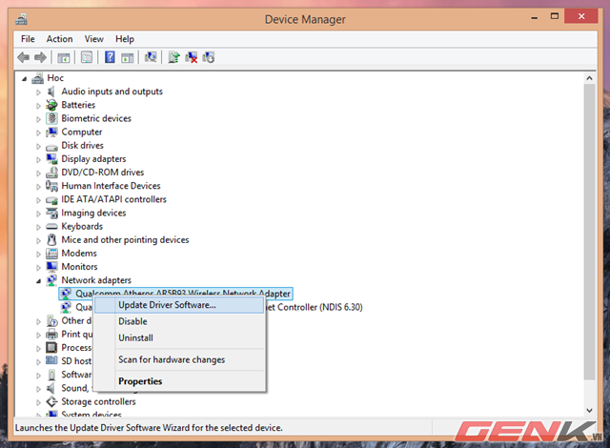This screenshot has height=448, width=610.
Task: Open the View menu
Action: click(93, 39)
